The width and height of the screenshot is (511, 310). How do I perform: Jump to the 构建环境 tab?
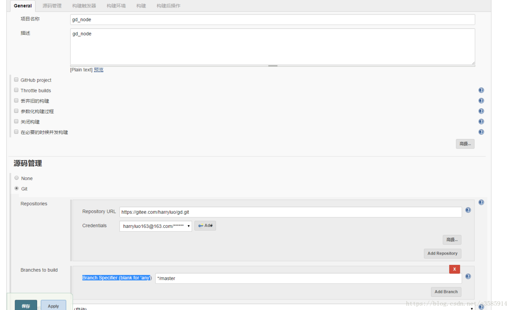(116, 6)
